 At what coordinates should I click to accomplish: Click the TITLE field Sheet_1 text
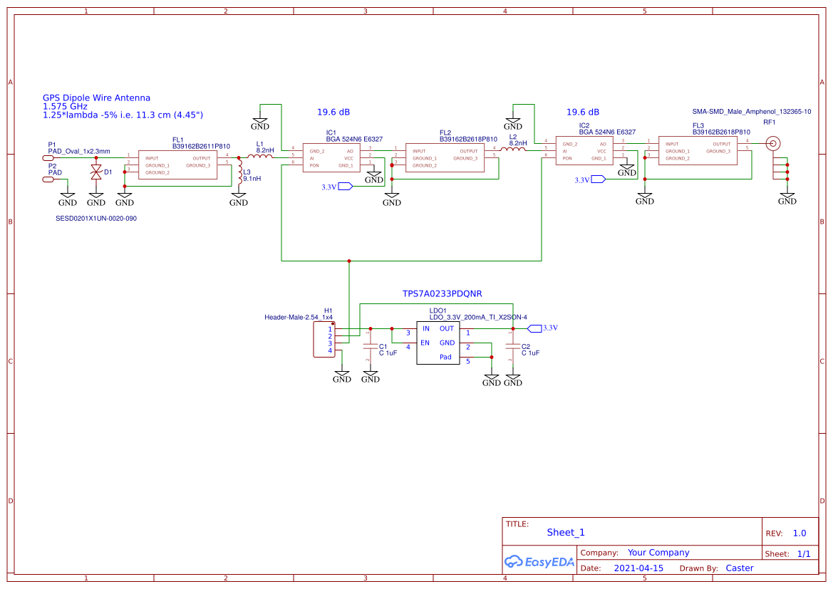click(565, 532)
